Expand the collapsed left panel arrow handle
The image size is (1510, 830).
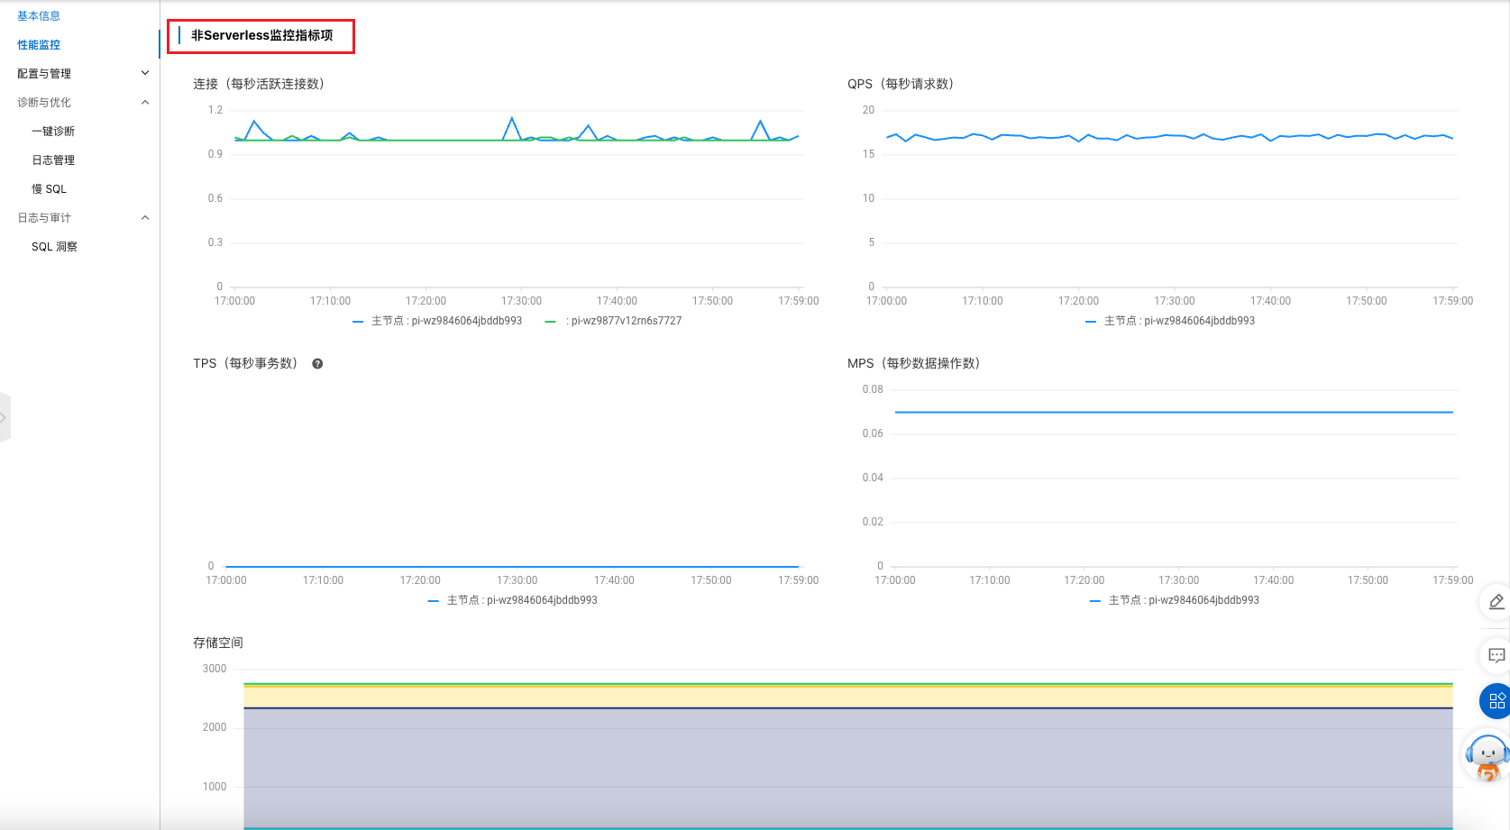coord(5,417)
